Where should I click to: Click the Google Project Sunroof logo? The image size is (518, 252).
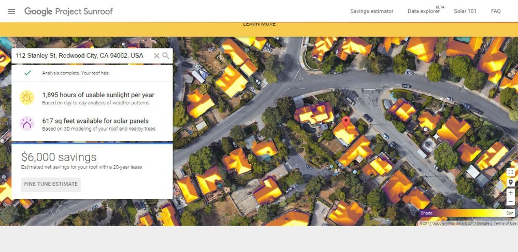(x=68, y=11)
